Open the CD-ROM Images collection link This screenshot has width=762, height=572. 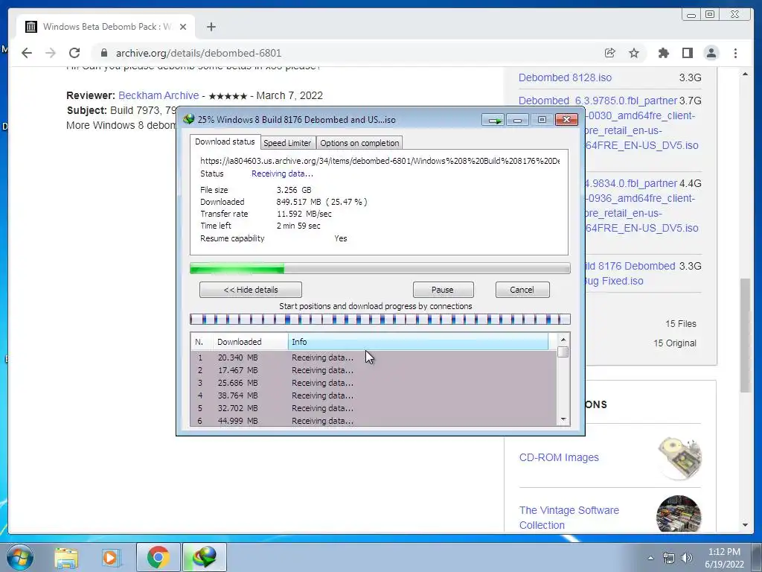[x=559, y=457]
